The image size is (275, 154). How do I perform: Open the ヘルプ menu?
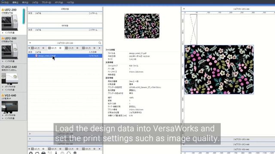tap(70, 3)
